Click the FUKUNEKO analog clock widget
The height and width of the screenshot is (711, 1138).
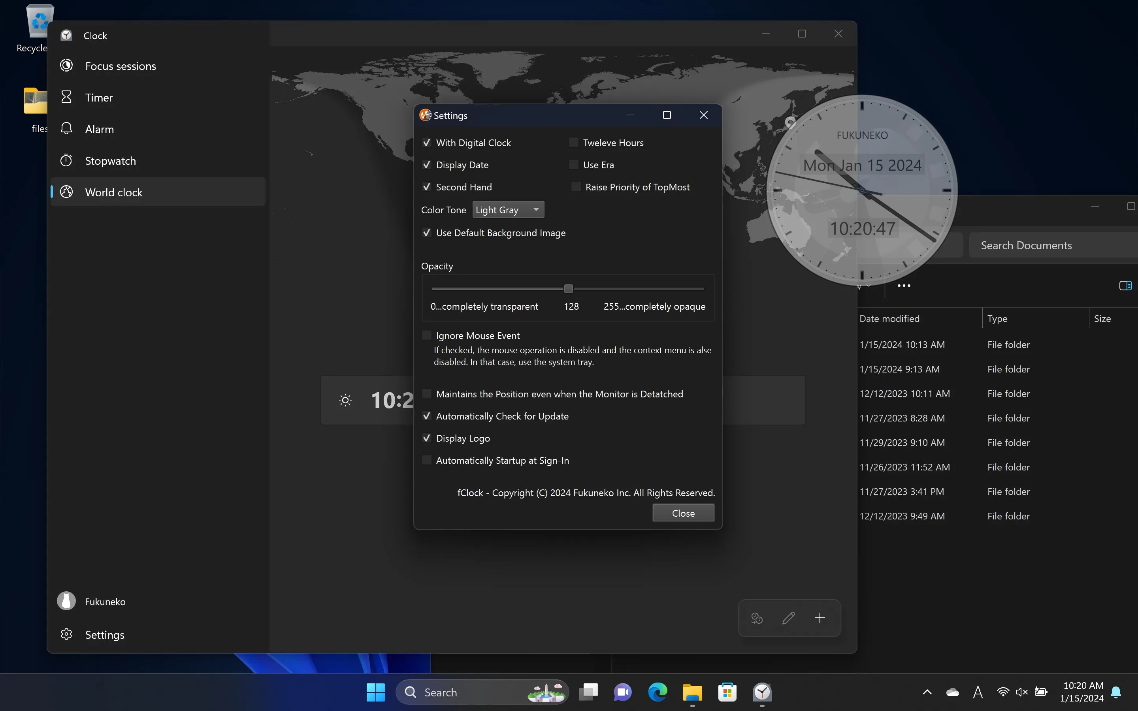[862, 190]
